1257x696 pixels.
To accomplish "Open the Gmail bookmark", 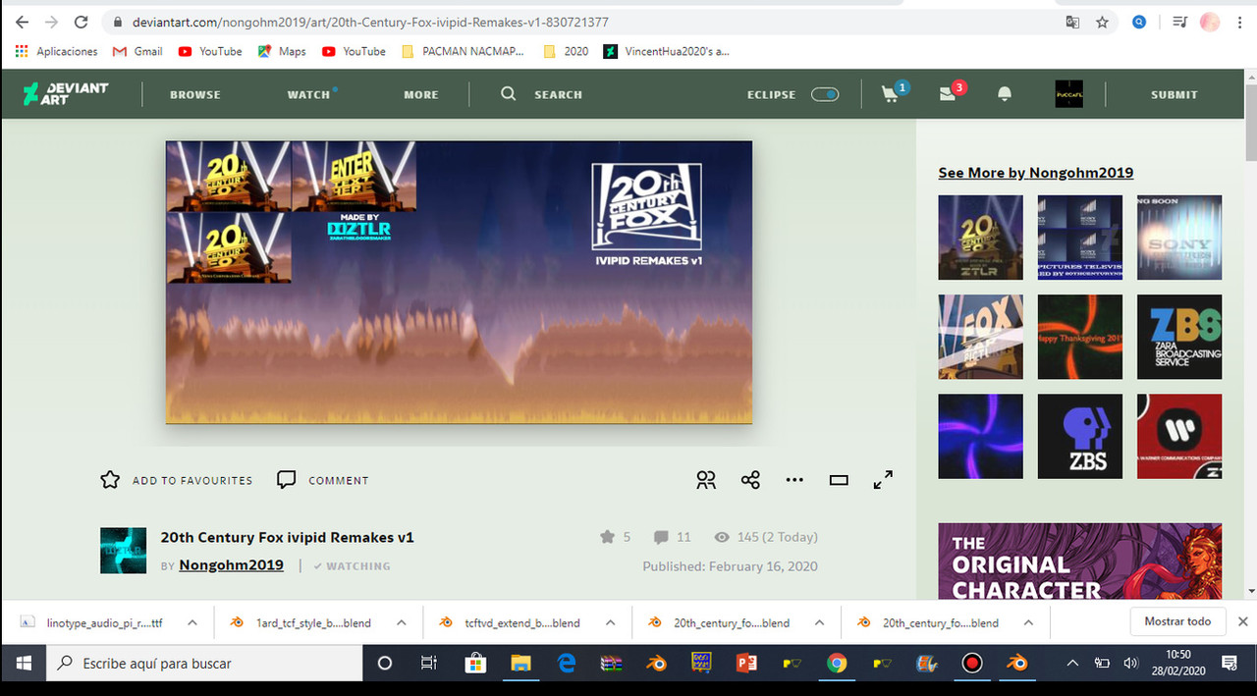I will pyautogui.click(x=137, y=51).
